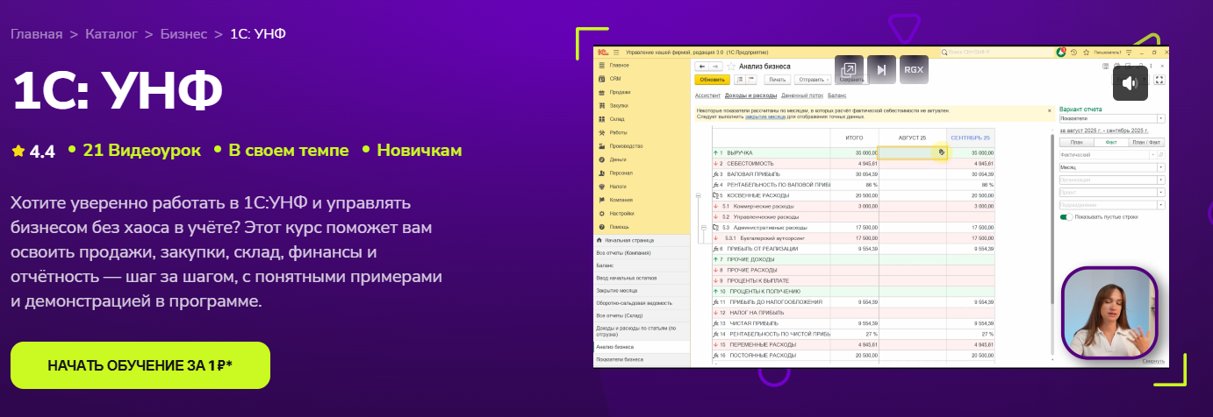Select the План / Факт option
Viewport: 1213px width, 417px height.
tap(1147, 142)
